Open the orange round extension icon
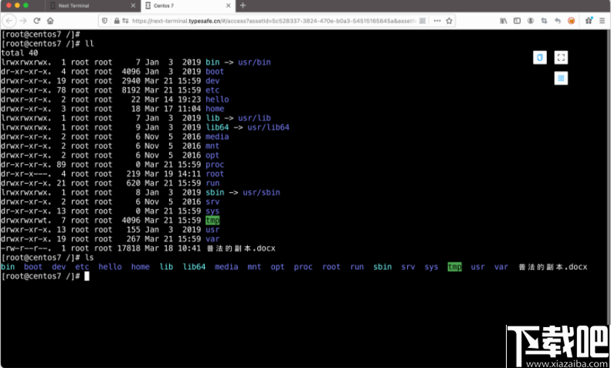Screen dimensions: 611x368 [x=572, y=21]
